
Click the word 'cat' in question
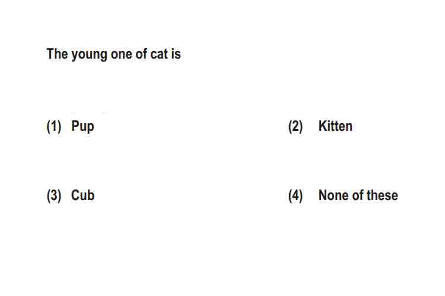[x=159, y=54]
